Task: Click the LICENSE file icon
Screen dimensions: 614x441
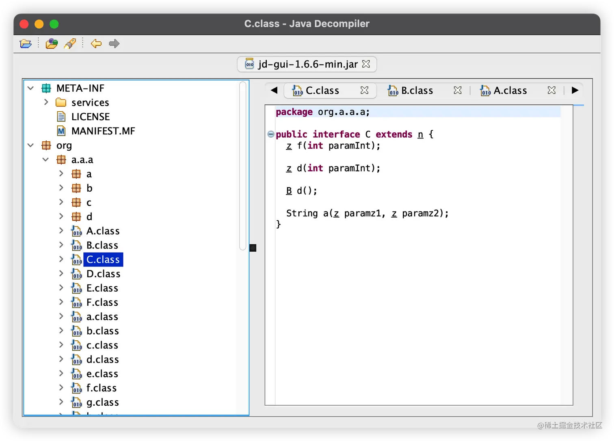Action: pos(61,117)
